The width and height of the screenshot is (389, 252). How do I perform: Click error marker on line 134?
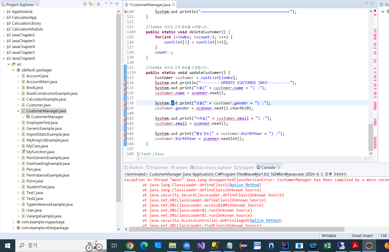coord(125,83)
